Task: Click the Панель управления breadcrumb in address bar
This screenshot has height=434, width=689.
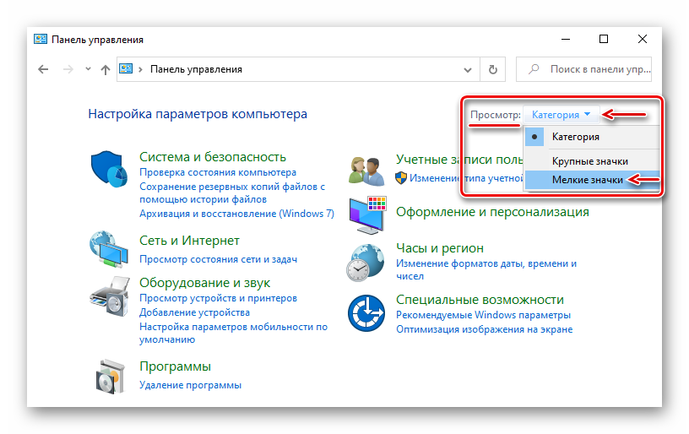Action: point(196,69)
